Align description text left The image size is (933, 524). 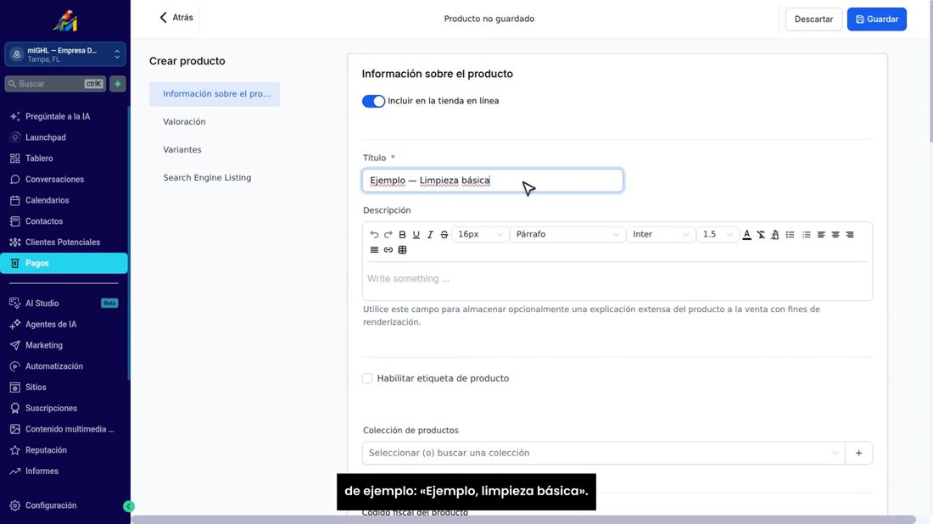click(x=821, y=234)
